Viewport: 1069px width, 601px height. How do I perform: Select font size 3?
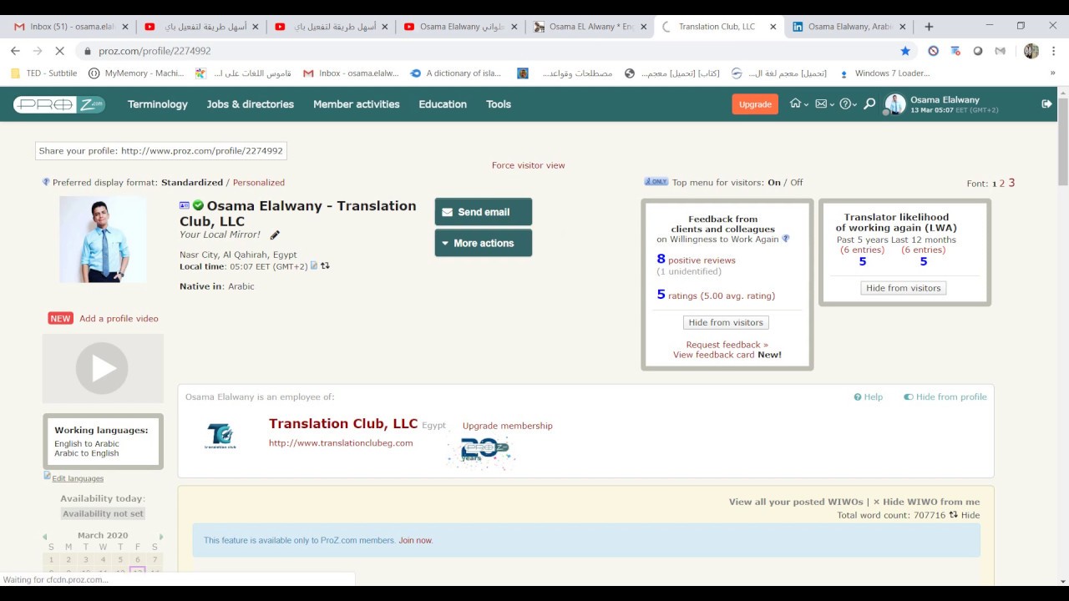pos(1011,183)
